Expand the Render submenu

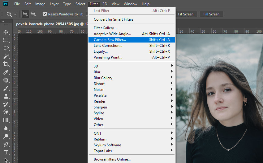tap(132, 101)
